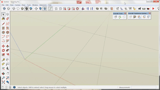Open the Draw menu
This screenshot has height=90, width=160.
click(x=23, y=5)
